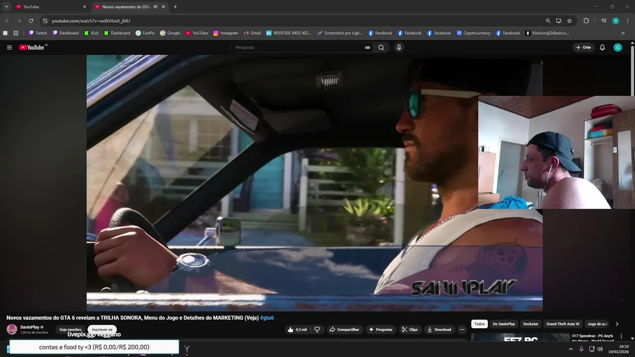View site information icon in address bar

pyautogui.click(x=45, y=21)
